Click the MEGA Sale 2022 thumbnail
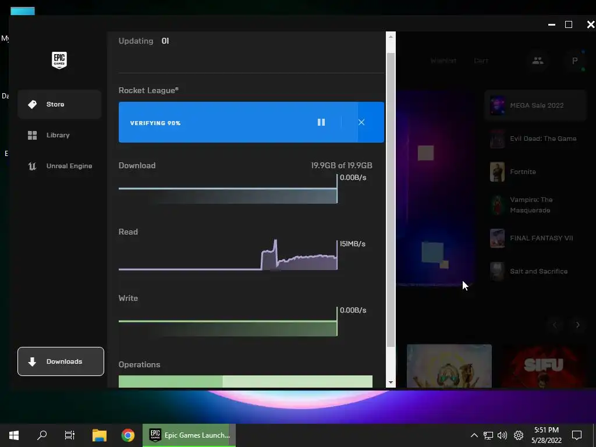This screenshot has width=596, height=447. [497, 105]
